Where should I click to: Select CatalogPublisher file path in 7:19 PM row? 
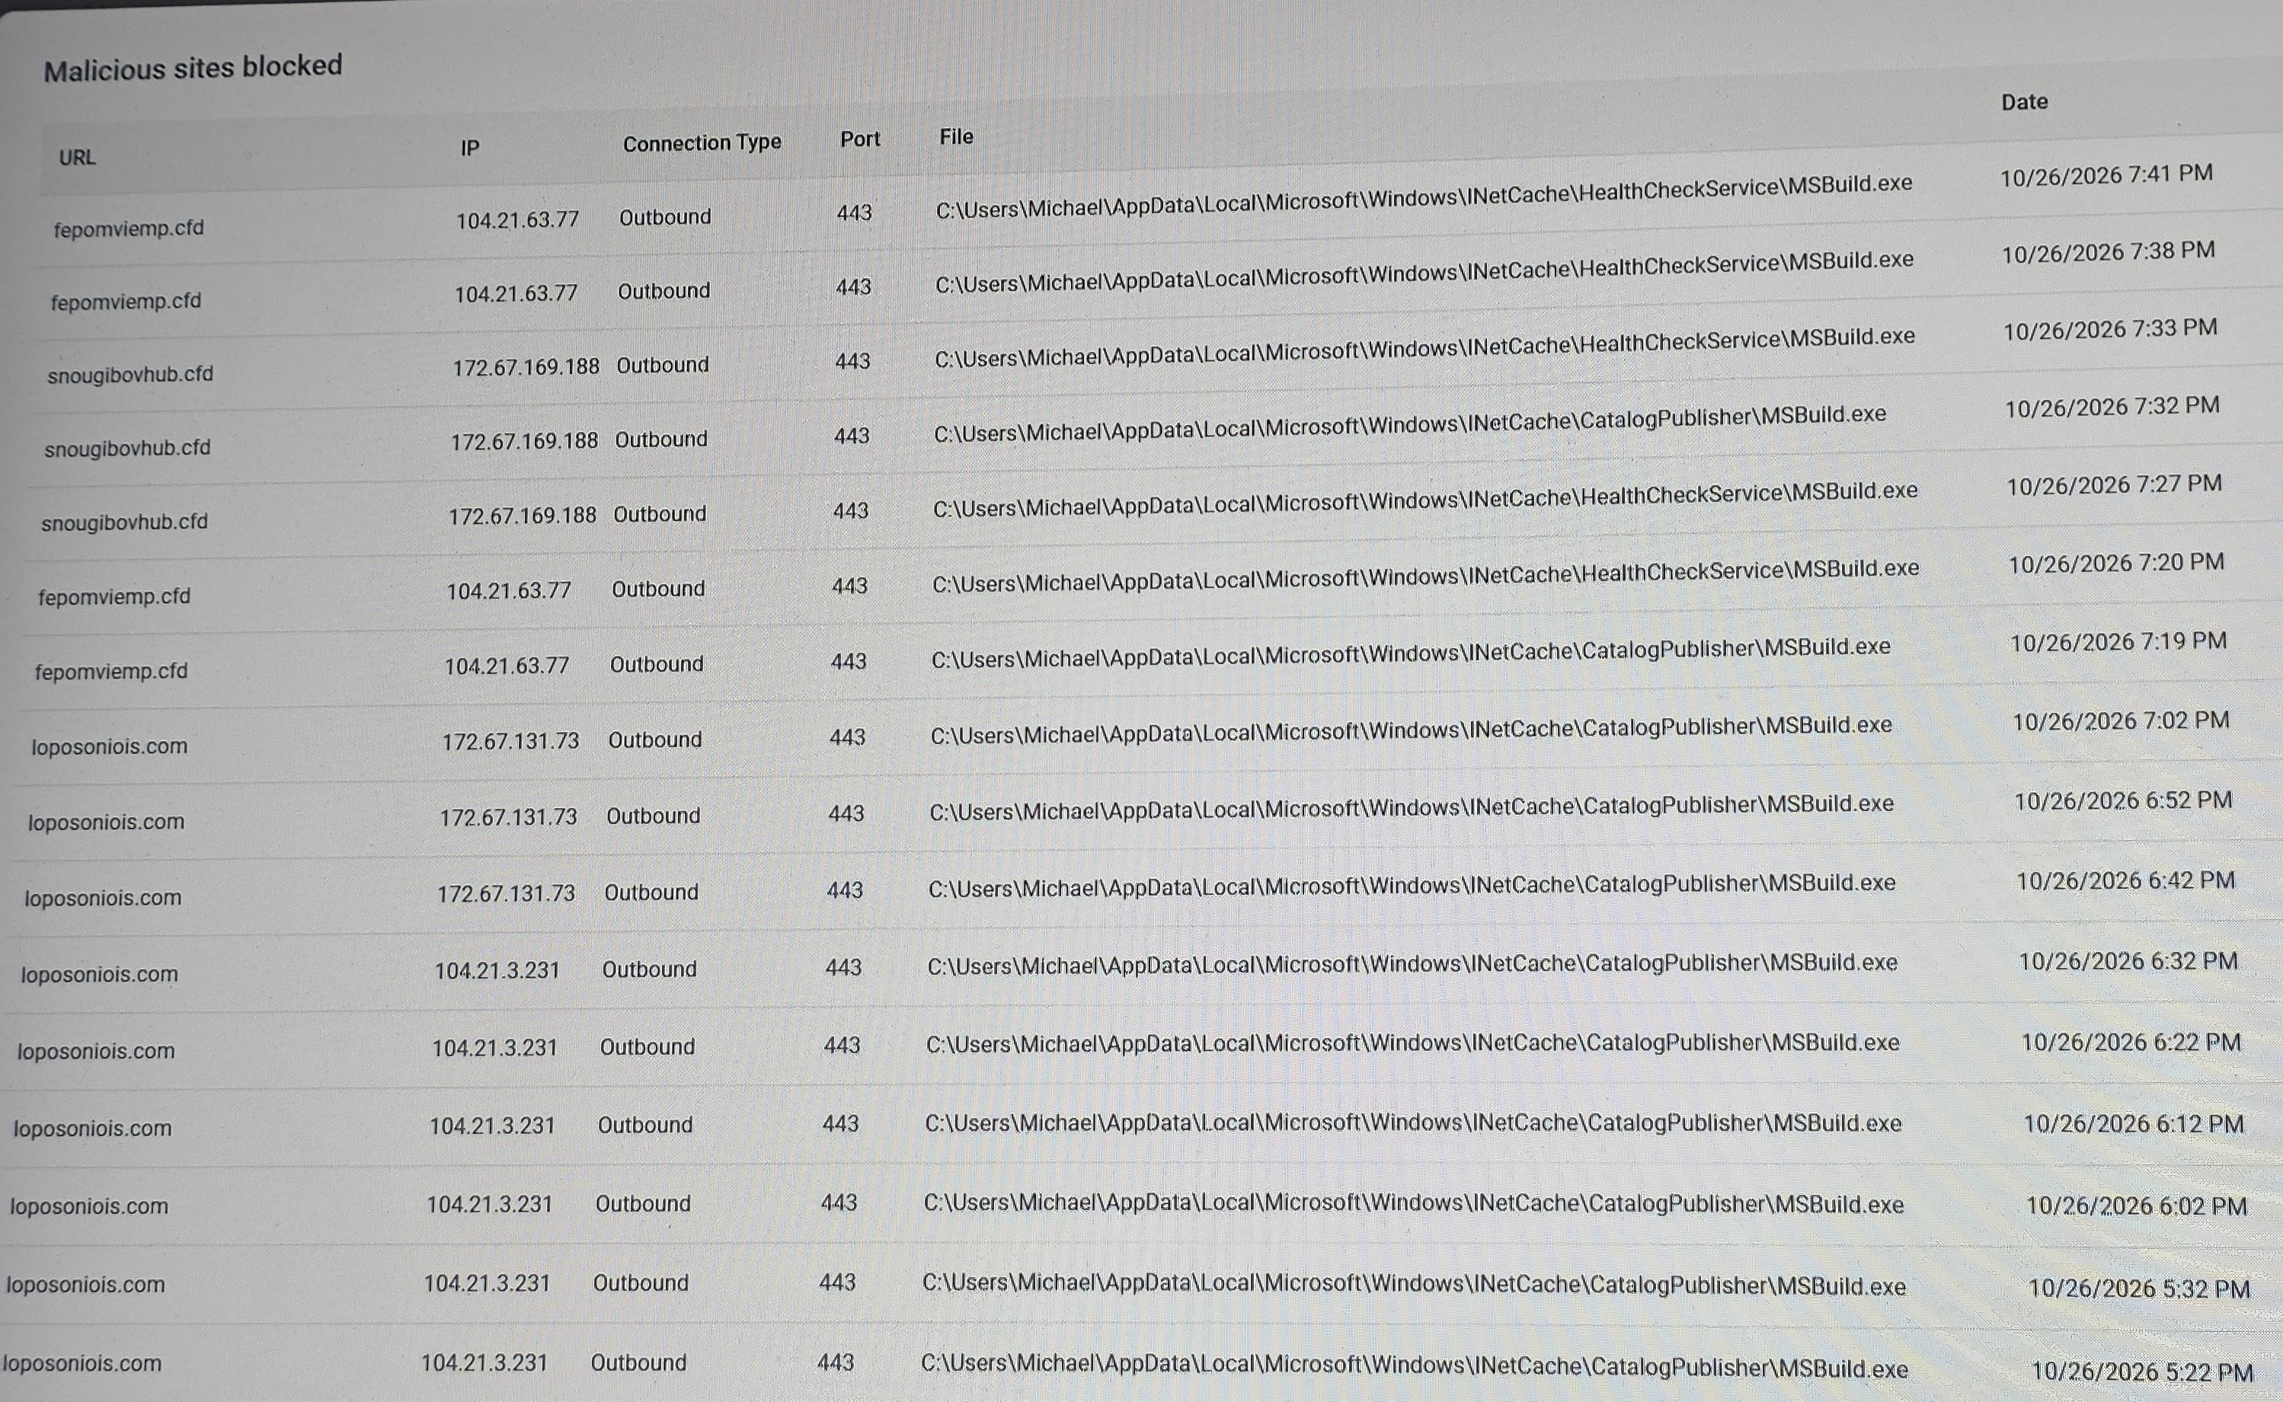(x=1411, y=653)
